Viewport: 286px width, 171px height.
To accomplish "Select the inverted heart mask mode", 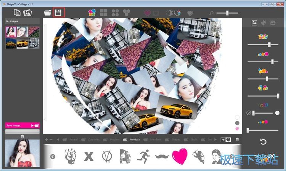I will (156, 13).
